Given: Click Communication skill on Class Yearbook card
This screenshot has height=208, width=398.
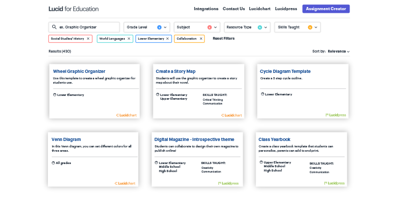Looking at the screenshot, I should tap(319, 172).
